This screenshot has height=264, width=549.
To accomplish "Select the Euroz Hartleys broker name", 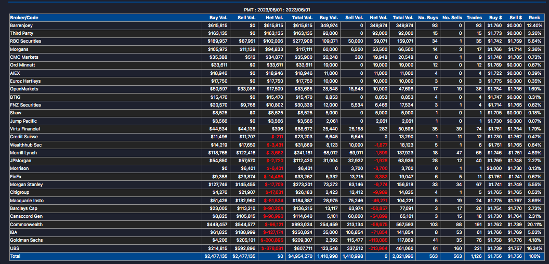I will [x=25, y=81].
